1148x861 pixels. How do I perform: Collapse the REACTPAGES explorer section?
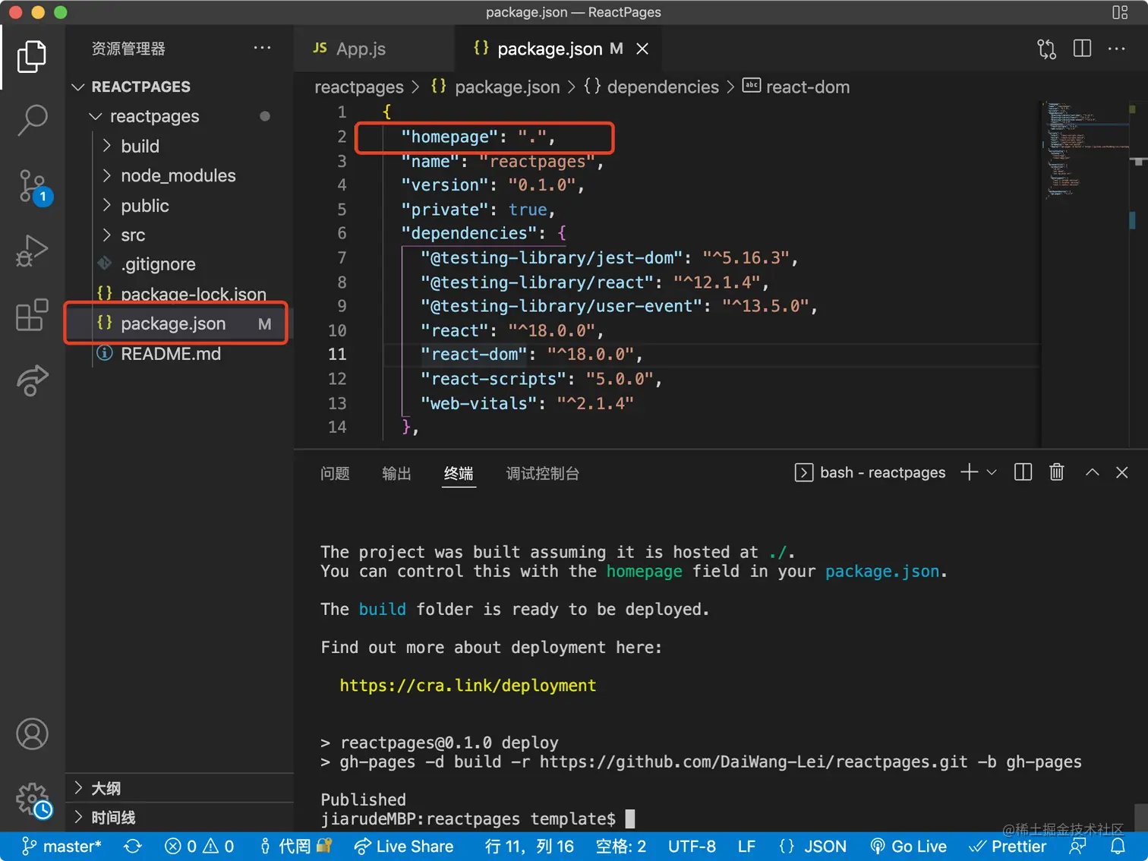[140, 87]
